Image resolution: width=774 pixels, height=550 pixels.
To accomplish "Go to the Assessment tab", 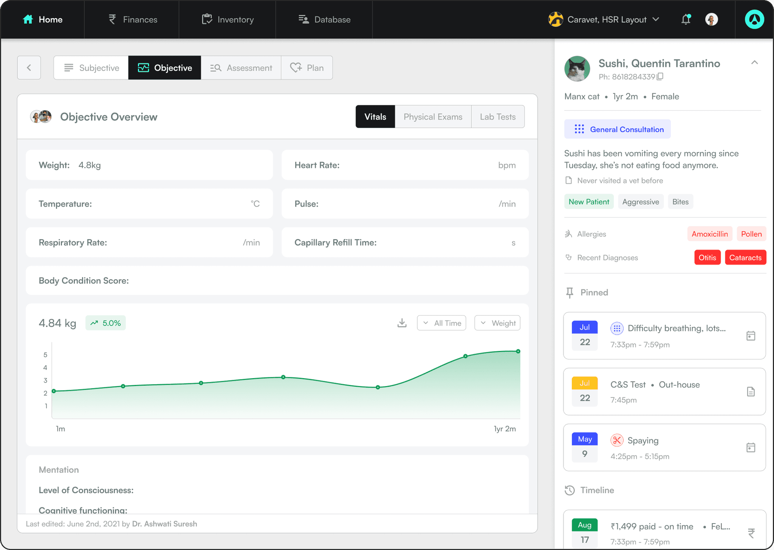I will pyautogui.click(x=241, y=68).
